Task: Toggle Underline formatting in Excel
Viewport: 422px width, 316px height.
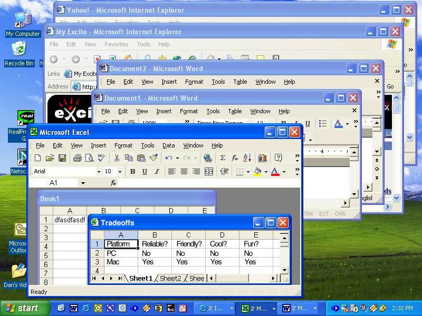Action: 145,172
